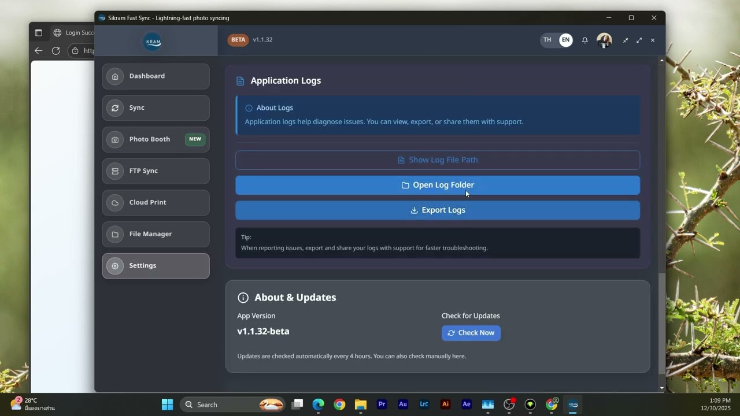Click the browser's site info icon
Screen dimensions: 740x416
pos(75,51)
